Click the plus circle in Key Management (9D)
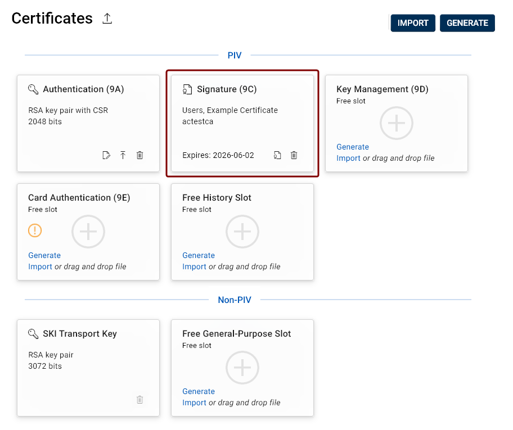This screenshot has height=430, width=513. tap(397, 123)
